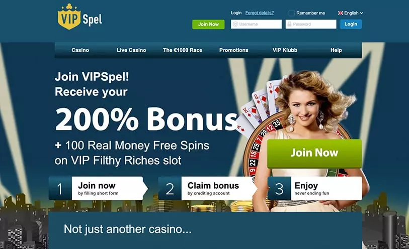Open the Help menu item

point(336,50)
